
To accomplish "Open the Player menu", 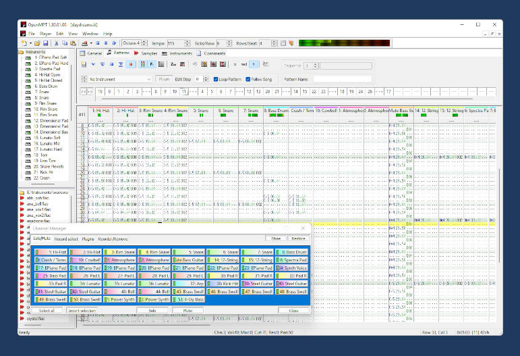I will tap(45, 34).
